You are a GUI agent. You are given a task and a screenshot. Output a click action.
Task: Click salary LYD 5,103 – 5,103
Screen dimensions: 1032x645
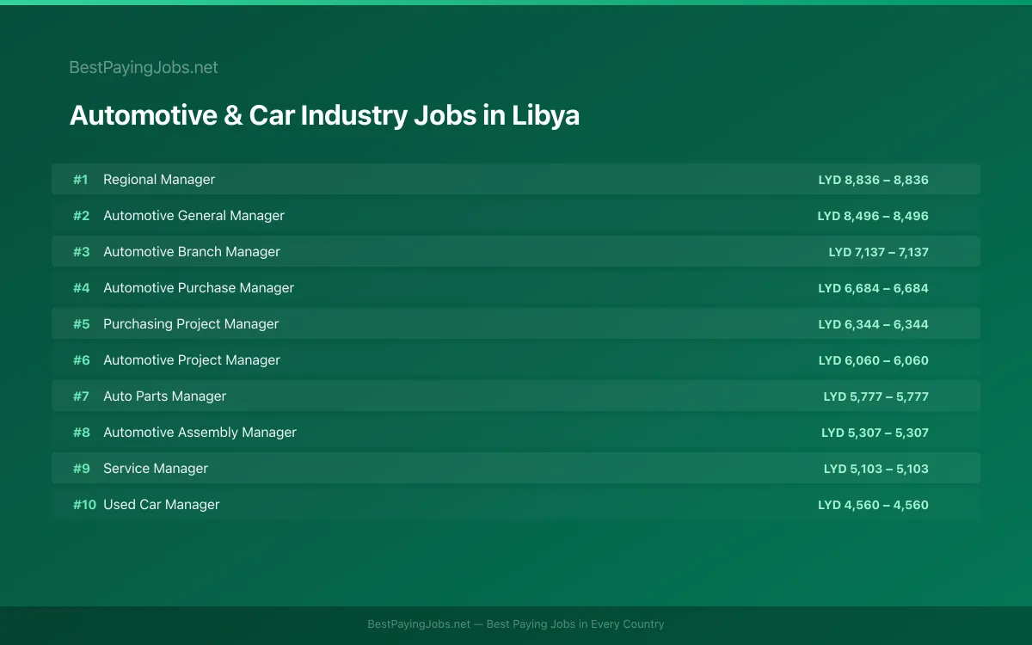tap(876, 469)
